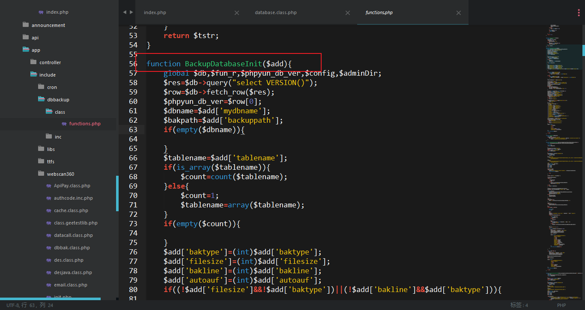Expand the inc folder label
Viewport: 585px width, 310px height.
pos(58,137)
